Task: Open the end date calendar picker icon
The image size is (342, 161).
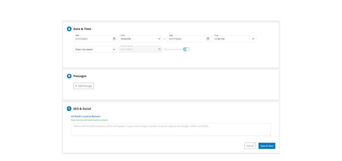Action: point(208,39)
